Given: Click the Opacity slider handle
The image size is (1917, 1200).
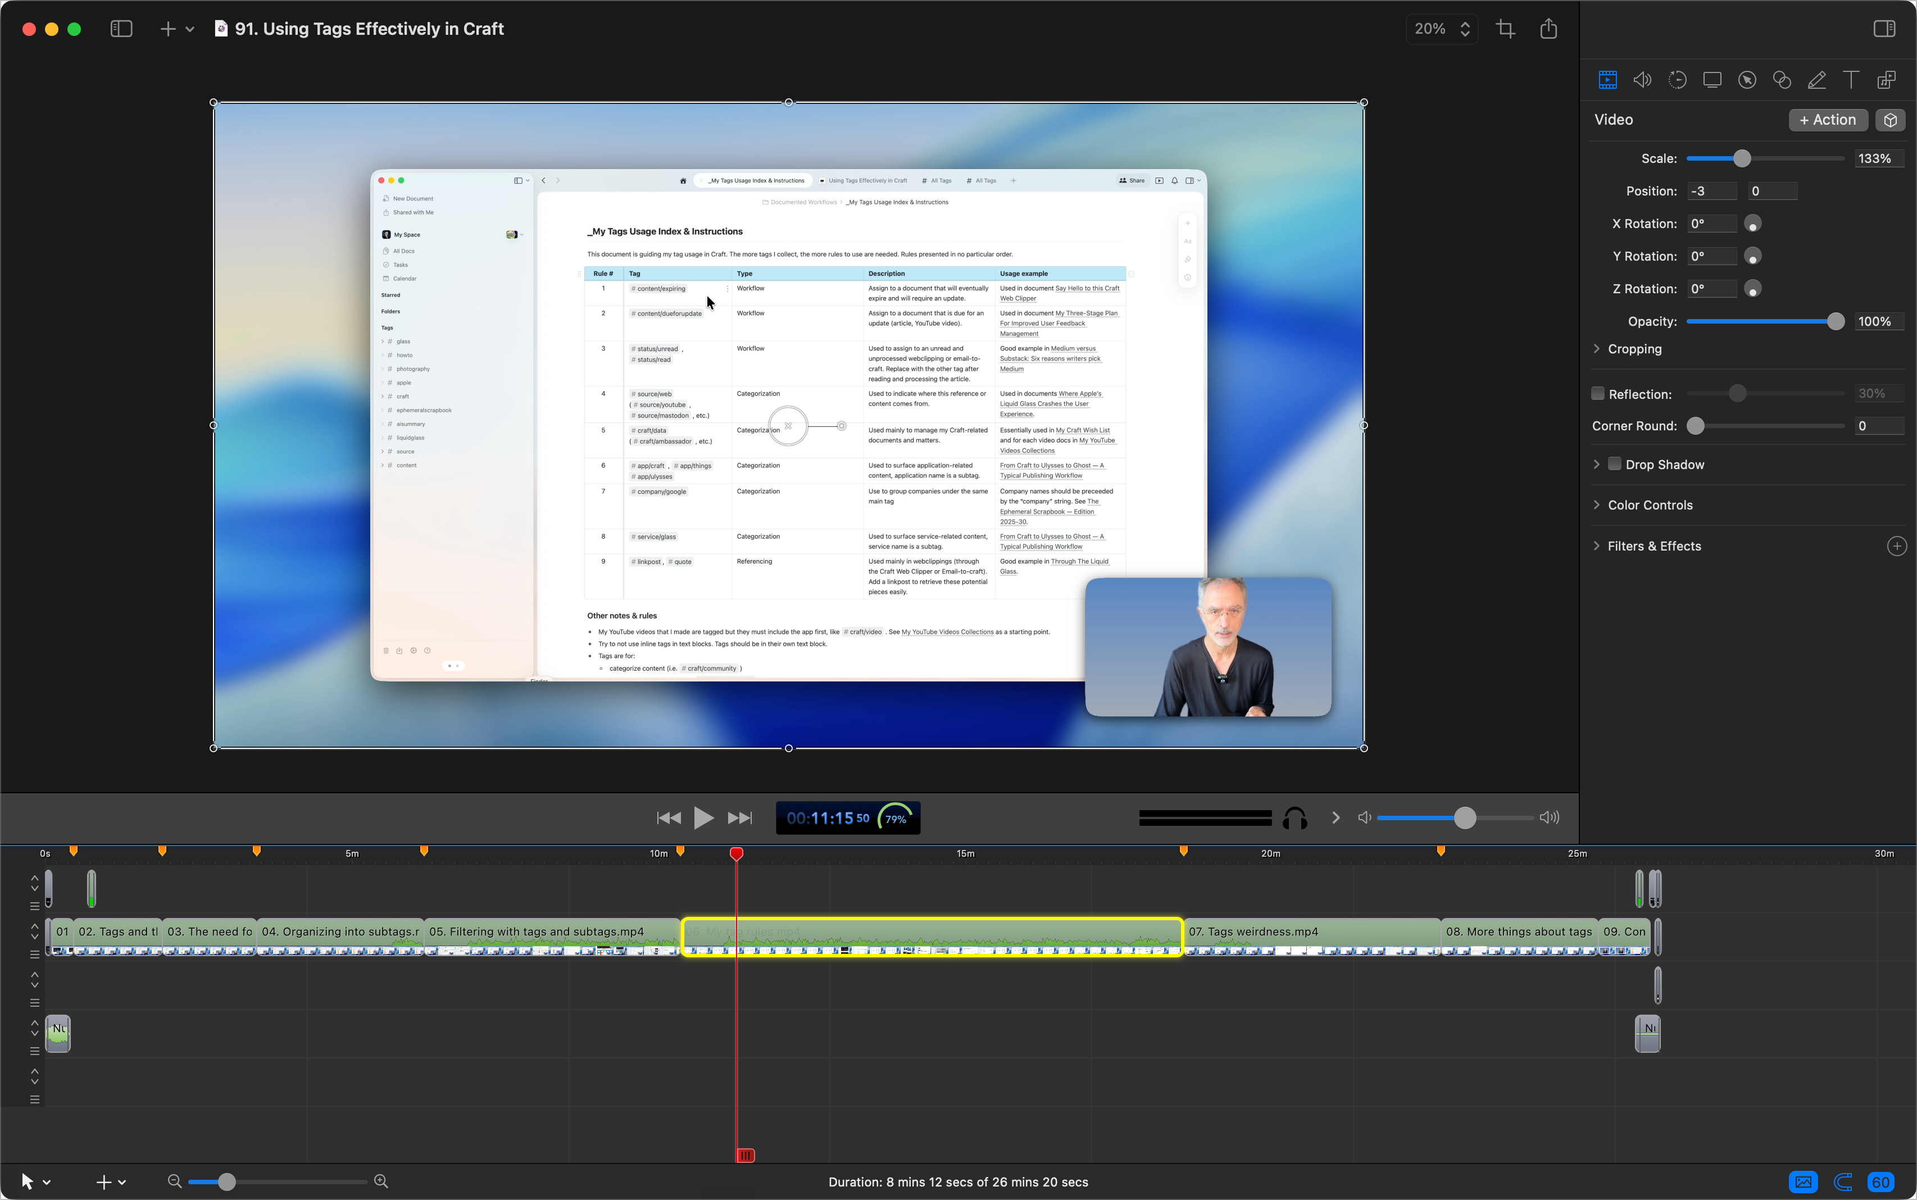Looking at the screenshot, I should click(x=1836, y=321).
